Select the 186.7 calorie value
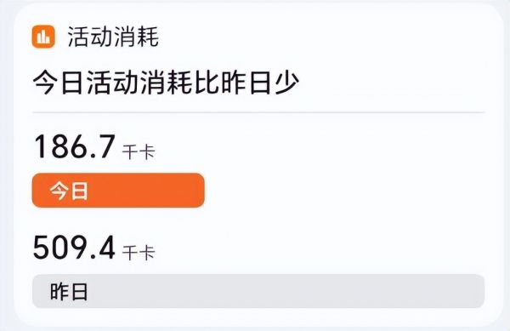 tap(75, 147)
